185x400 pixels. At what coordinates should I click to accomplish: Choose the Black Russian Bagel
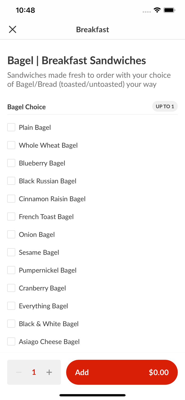tap(11, 181)
